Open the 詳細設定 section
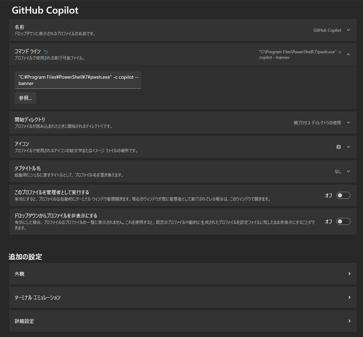 point(183,321)
